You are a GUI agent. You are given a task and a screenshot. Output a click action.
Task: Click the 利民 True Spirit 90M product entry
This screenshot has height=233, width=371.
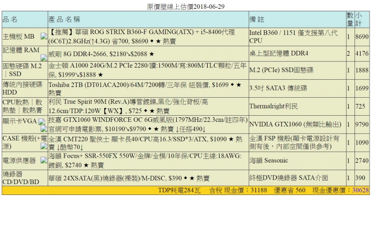[x=128, y=106]
